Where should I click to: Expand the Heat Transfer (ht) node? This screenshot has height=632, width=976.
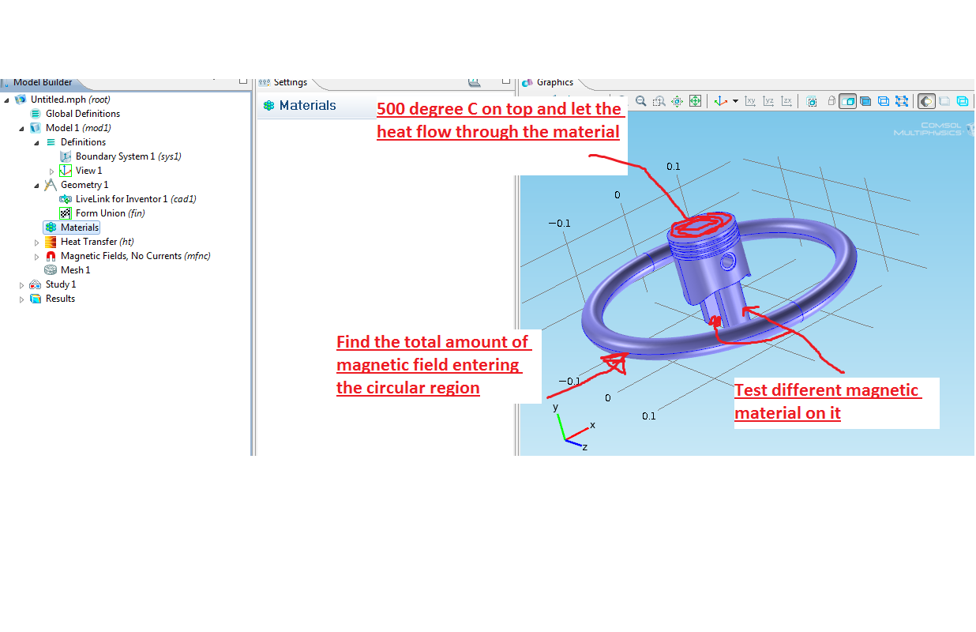(36, 242)
